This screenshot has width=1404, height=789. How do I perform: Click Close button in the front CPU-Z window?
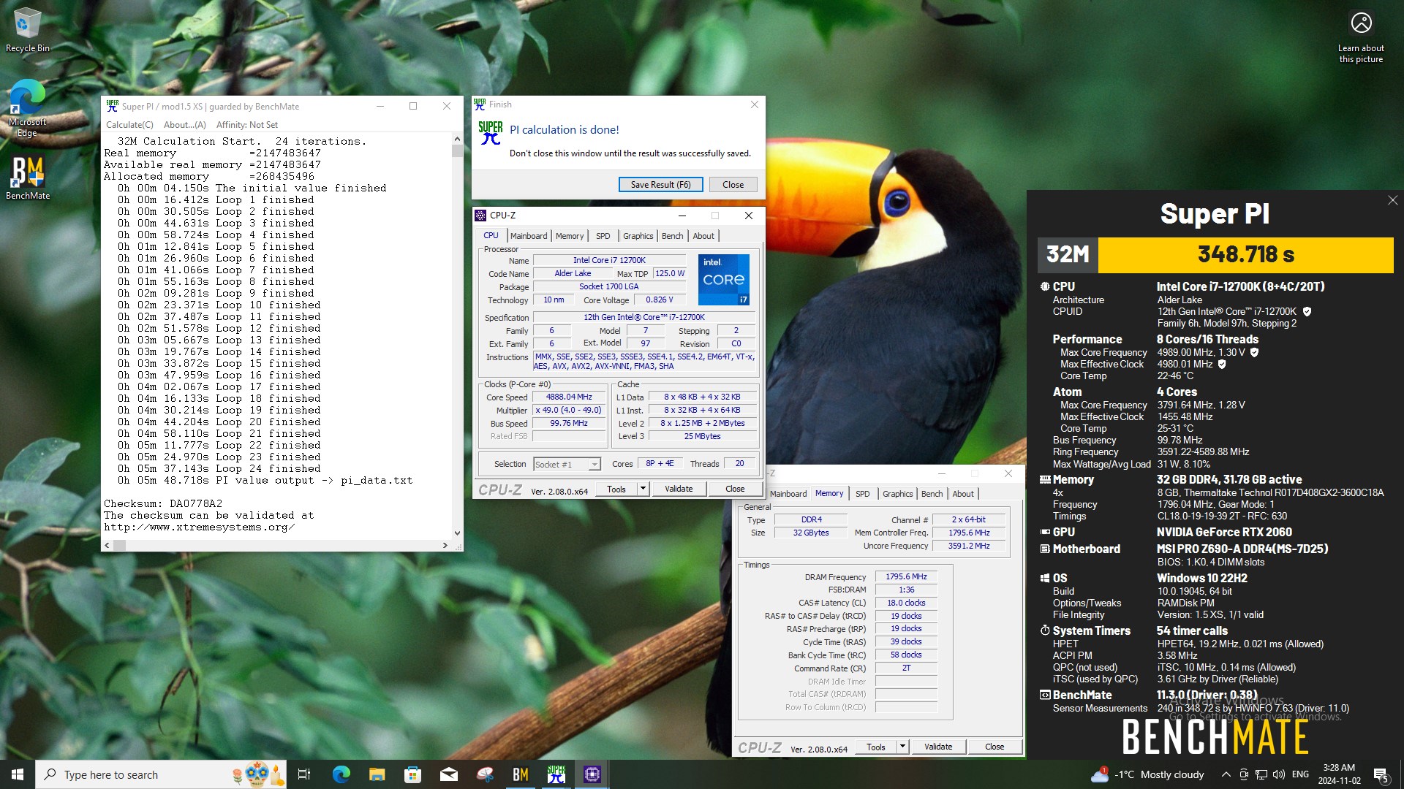tap(735, 489)
